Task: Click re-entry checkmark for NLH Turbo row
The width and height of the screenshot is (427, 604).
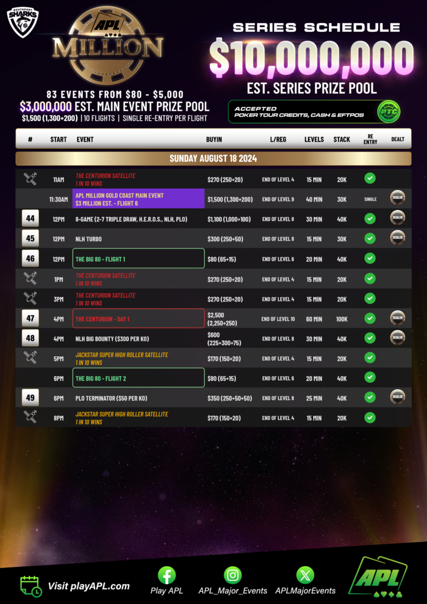Action: 370,238
